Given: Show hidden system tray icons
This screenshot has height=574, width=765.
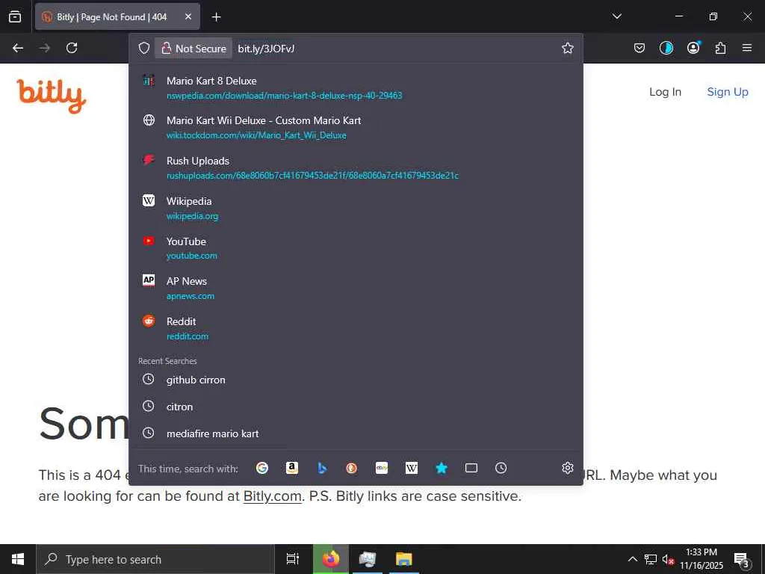Looking at the screenshot, I should click(632, 559).
